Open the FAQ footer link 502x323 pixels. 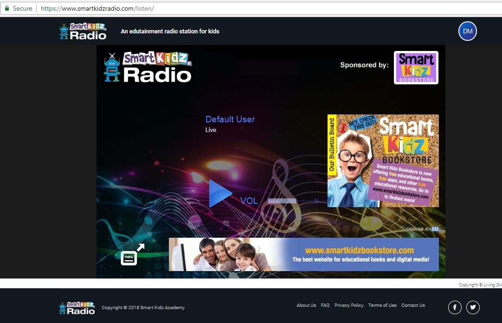(325, 305)
